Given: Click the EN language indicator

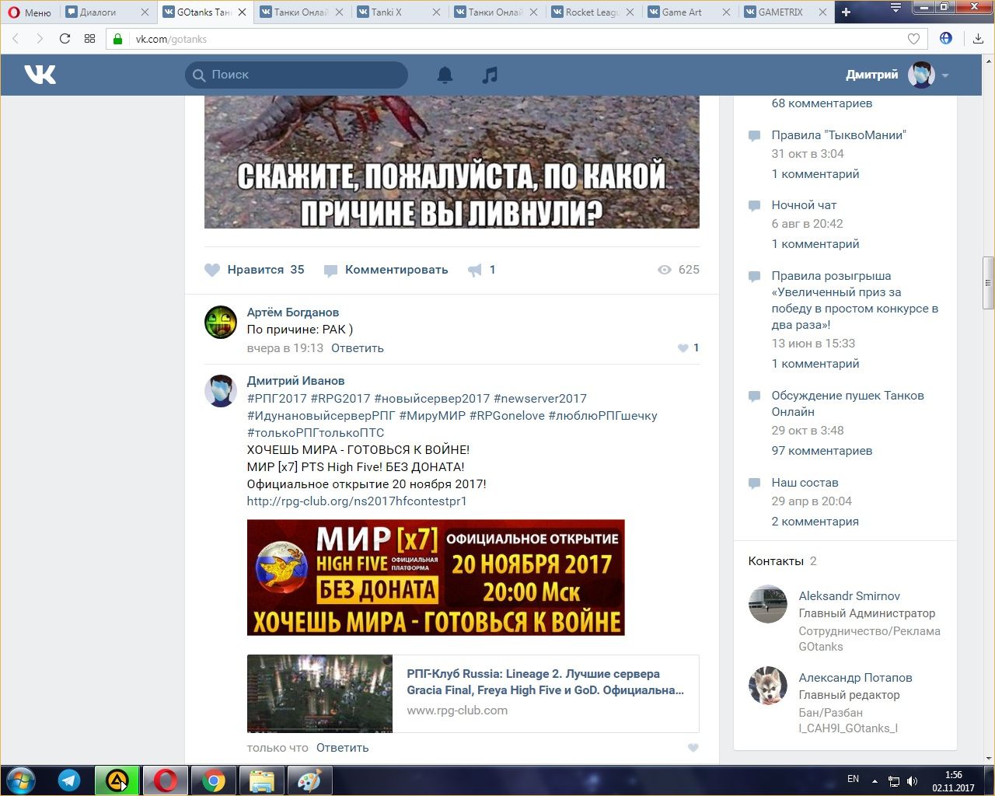Looking at the screenshot, I should [853, 779].
